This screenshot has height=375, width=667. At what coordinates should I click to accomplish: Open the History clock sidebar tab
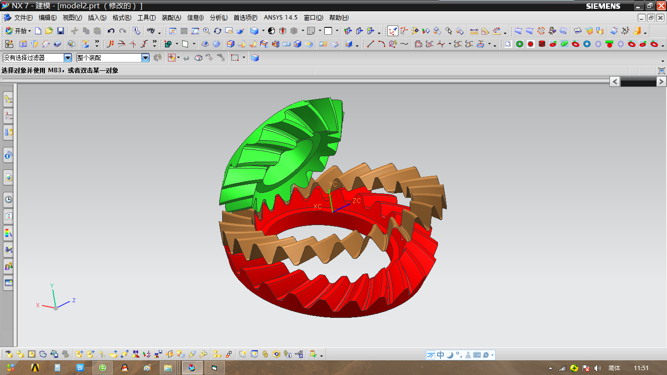tap(8, 199)
